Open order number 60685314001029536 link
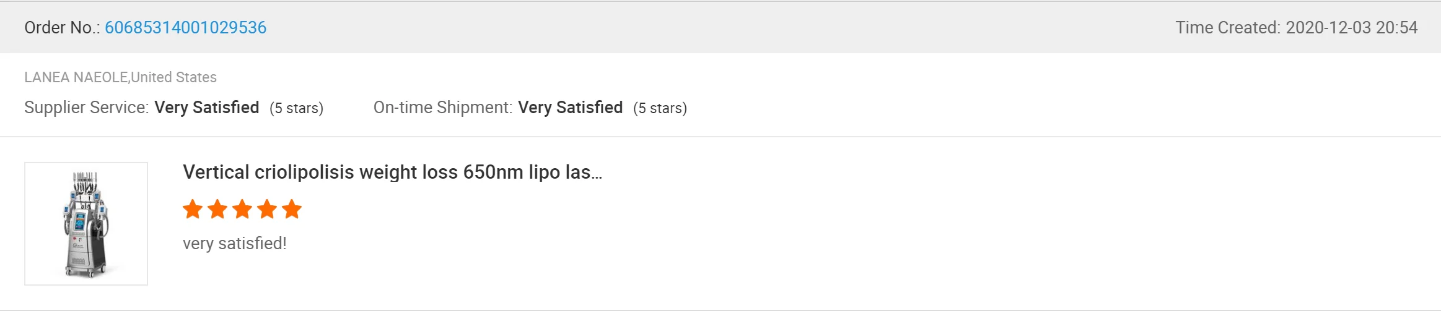The image size is (1441, 311). coord(185,28)
